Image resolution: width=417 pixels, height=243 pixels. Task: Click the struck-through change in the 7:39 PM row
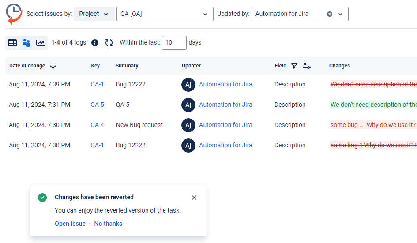tap(373, 84)
